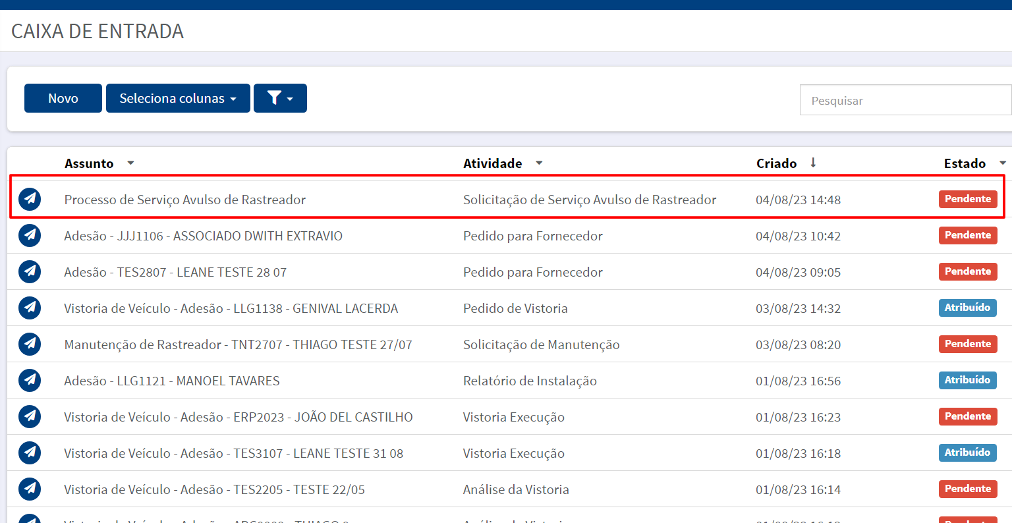This screenshot has width=1012, height=523.
Task: Click 'Solicitação de Manutenção' activity cell
Action: click(x=542, y=344)
